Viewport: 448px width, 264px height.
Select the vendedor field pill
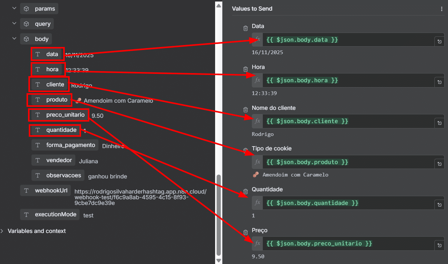pyautogui.click(x=53, y=160)
